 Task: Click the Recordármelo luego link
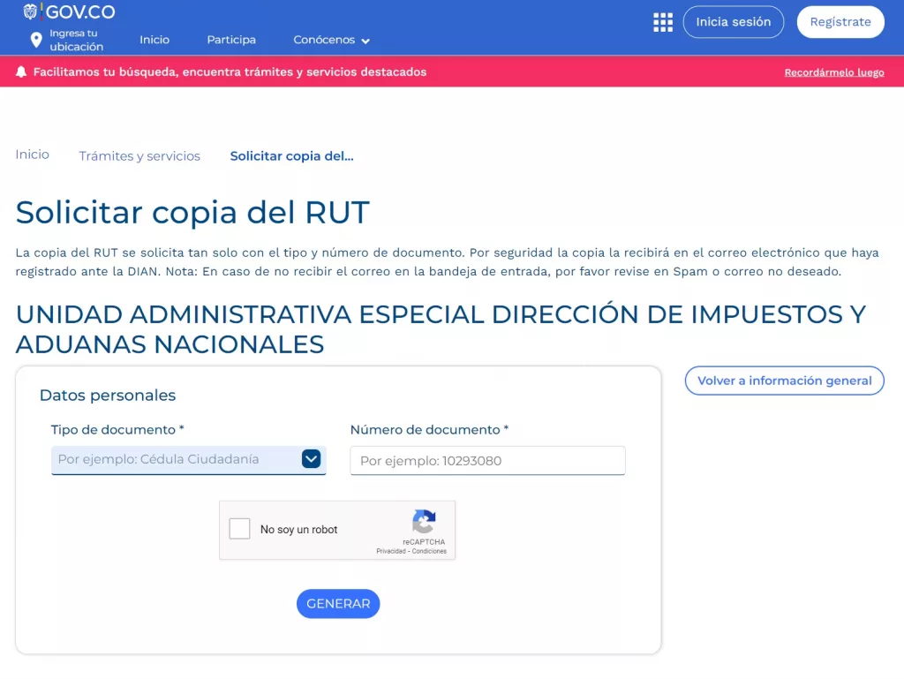pos(833,72)
